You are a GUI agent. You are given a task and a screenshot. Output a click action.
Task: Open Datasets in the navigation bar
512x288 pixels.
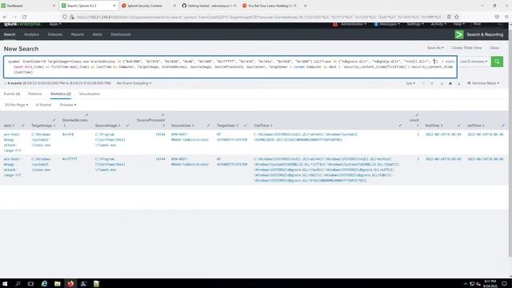tap(55, 34)
